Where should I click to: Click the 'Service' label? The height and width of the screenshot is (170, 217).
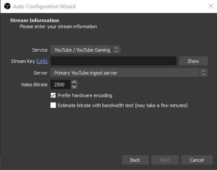click(x=40, y=50)
